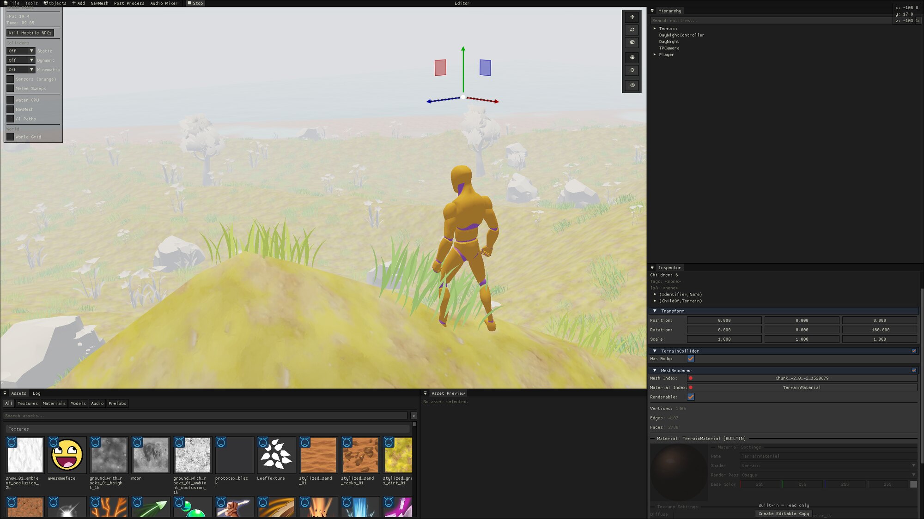
Task: Expand the Terrain entity in Hierarchy
Action: tap(655, 29)
